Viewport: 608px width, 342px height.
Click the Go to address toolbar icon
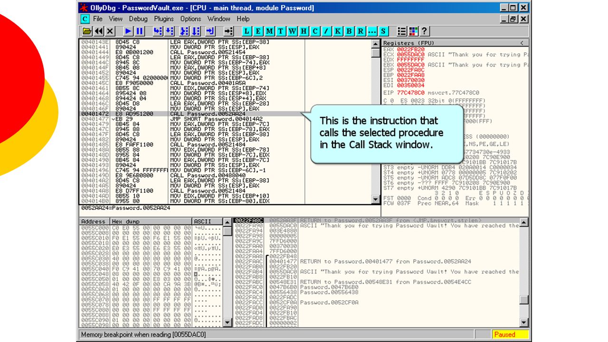228,31
